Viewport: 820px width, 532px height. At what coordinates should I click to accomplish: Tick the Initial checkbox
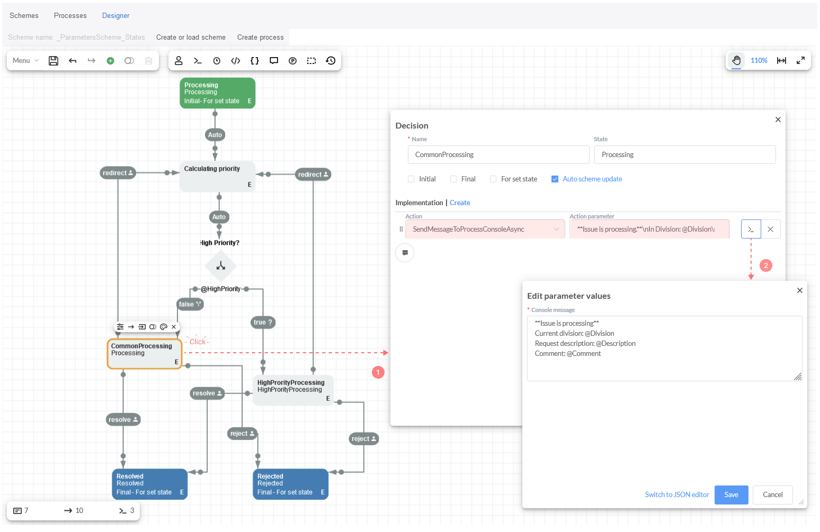pyautogui.click(x=411, y=179)
